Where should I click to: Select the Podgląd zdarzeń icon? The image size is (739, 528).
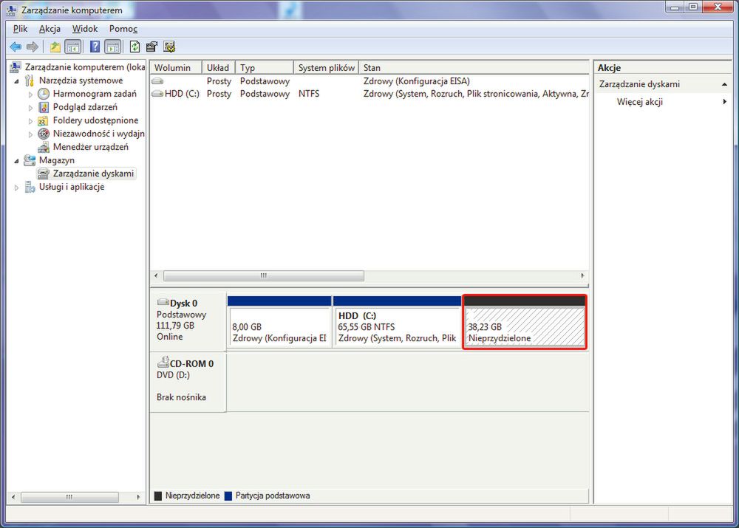pyautogui.click(x=44, y=107)
